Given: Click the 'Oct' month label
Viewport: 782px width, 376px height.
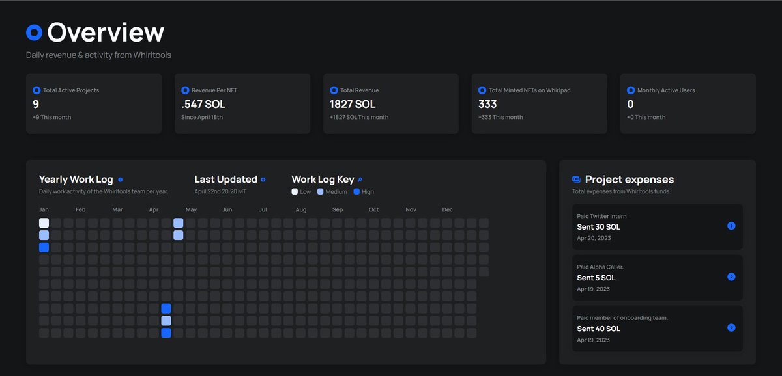Looking at the screenshot, I should click(x=374, y=209).
